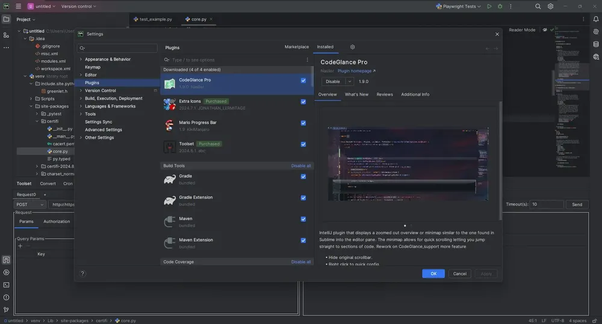Toggle Maven plugin checkbox
This screenshot has height=324, width=602.
click(x=303, y=219)
